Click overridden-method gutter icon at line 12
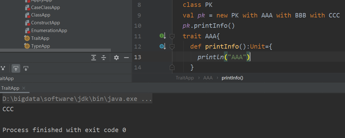This screenshot has height=138, width=345. point(163,46)
